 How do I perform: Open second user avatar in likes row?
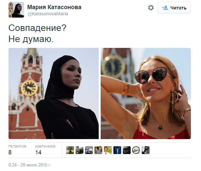[79, 150]
